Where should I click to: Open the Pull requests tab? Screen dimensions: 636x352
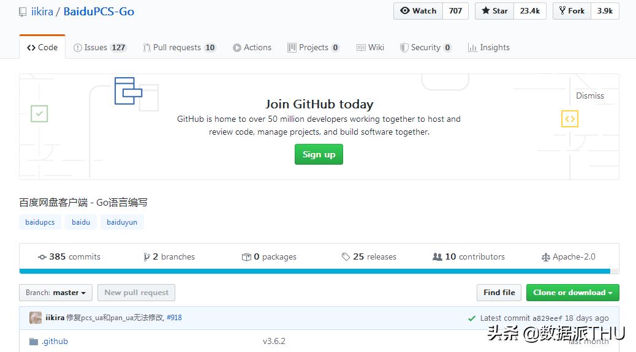[179, 47]
